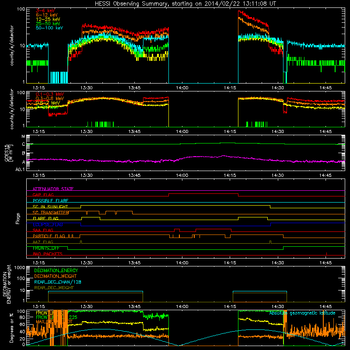Click the vertical Flags axis label

coord(18,218)
